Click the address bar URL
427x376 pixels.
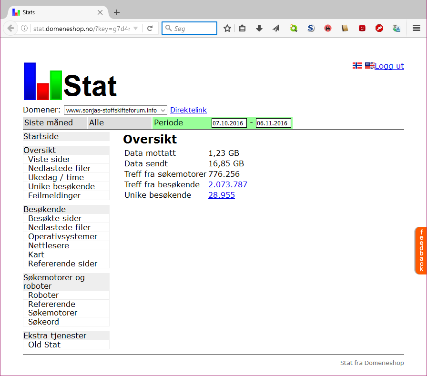pyautogui.click(x=81, y=29)
